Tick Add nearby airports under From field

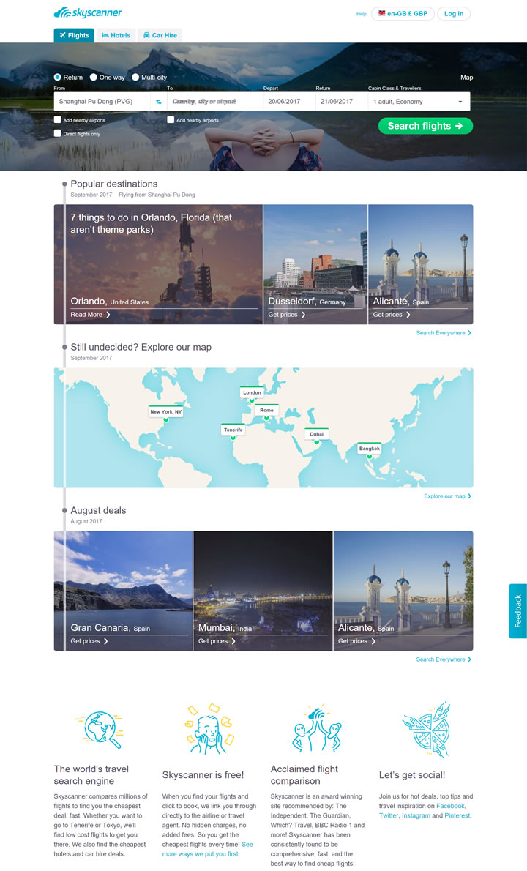[x=58, y=120]
